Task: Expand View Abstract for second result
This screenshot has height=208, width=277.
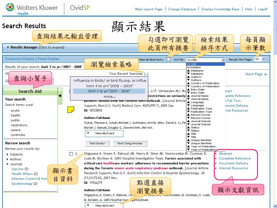Action: pyautogui.click(x=104, y=205)
